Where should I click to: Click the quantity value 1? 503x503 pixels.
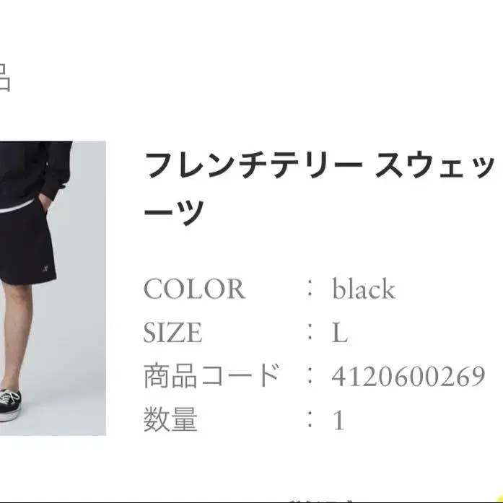tap(338, 420)
